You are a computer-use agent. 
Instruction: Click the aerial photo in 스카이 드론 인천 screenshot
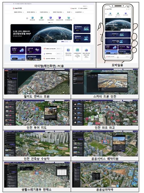coord(113,81)
